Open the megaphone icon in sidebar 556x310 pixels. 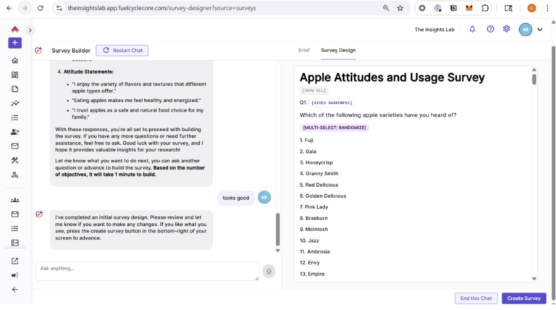pyautogui.click(x=14, y=275)
